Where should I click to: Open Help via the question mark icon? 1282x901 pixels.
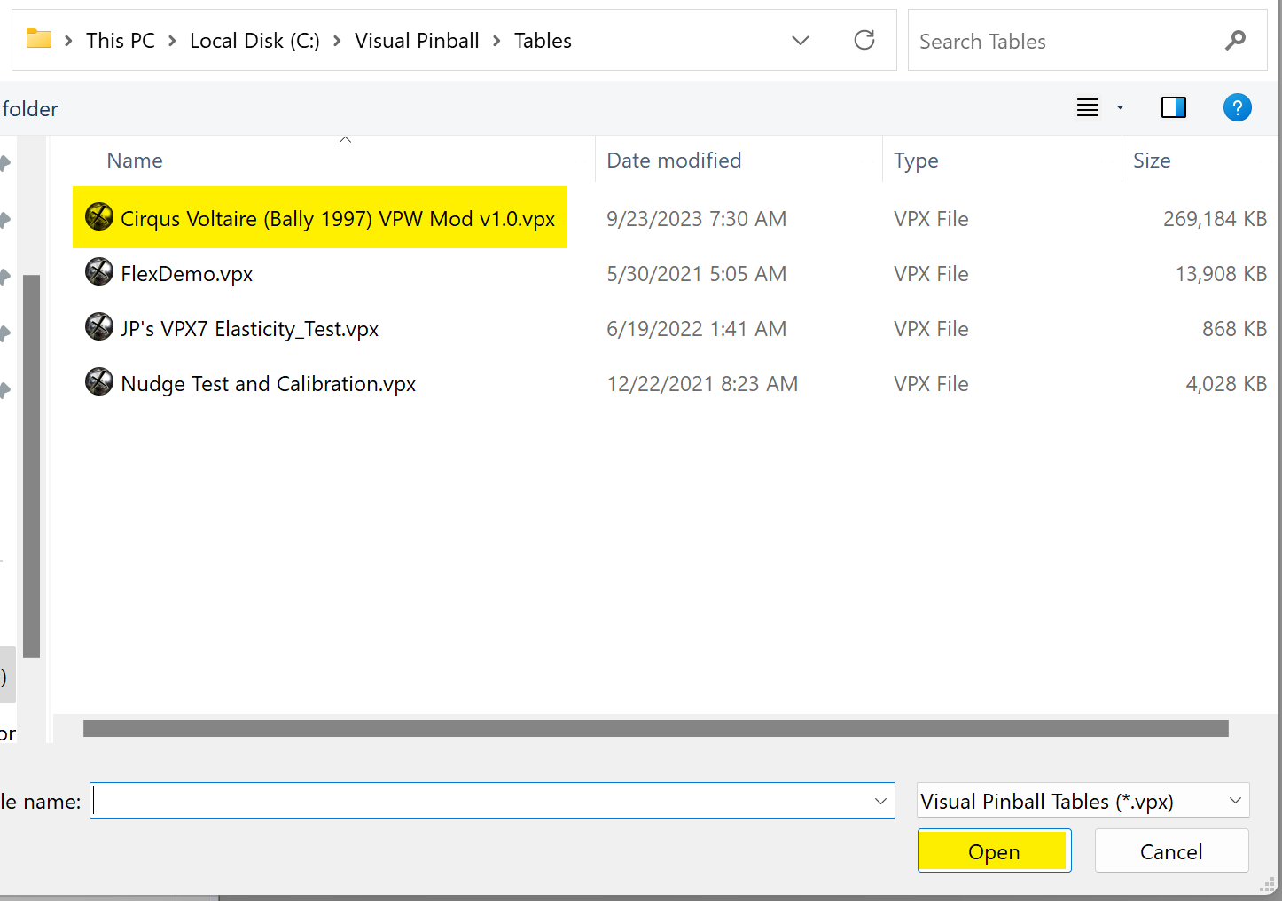point(1238,107)
